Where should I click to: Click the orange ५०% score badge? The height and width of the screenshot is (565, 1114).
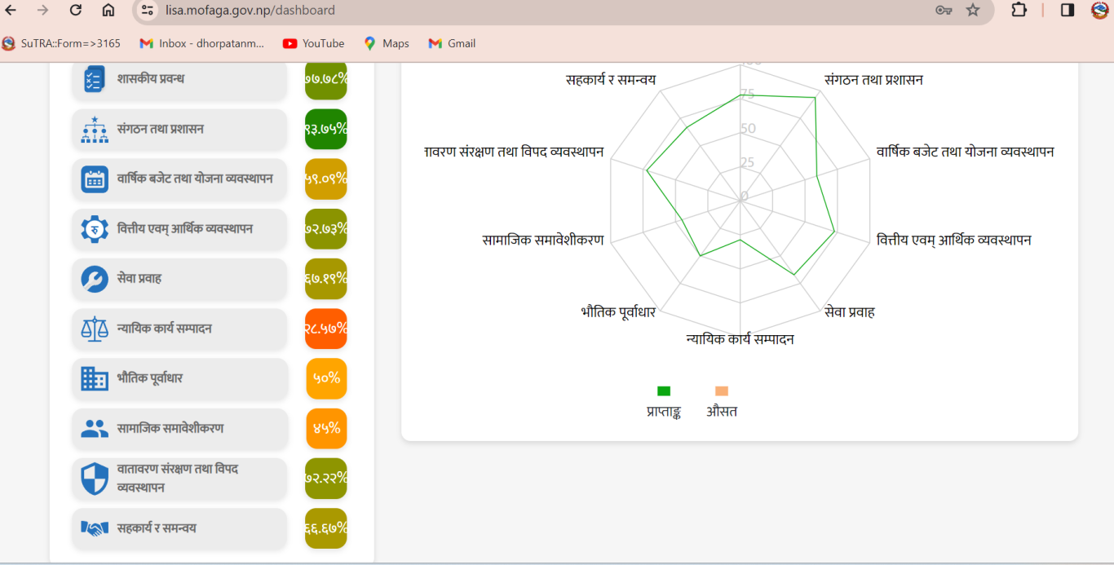tap(326, 378)
